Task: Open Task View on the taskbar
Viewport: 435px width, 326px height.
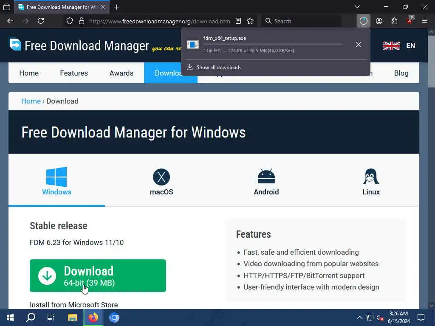Action: point(51,318)
